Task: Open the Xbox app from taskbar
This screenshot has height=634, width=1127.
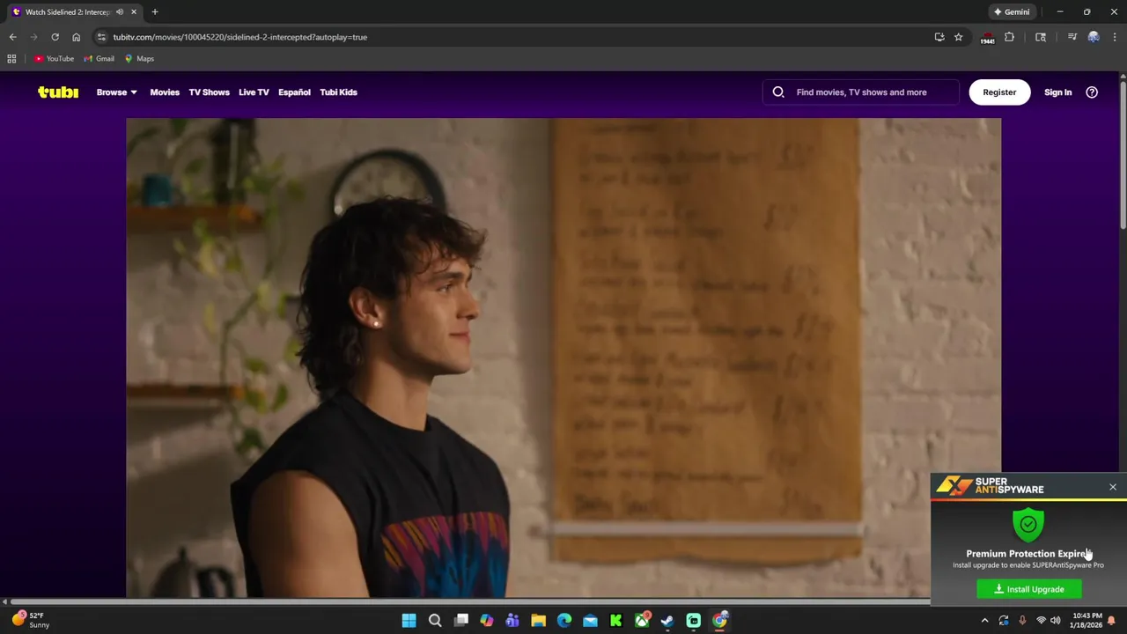Action: click(x=642, y=621)
